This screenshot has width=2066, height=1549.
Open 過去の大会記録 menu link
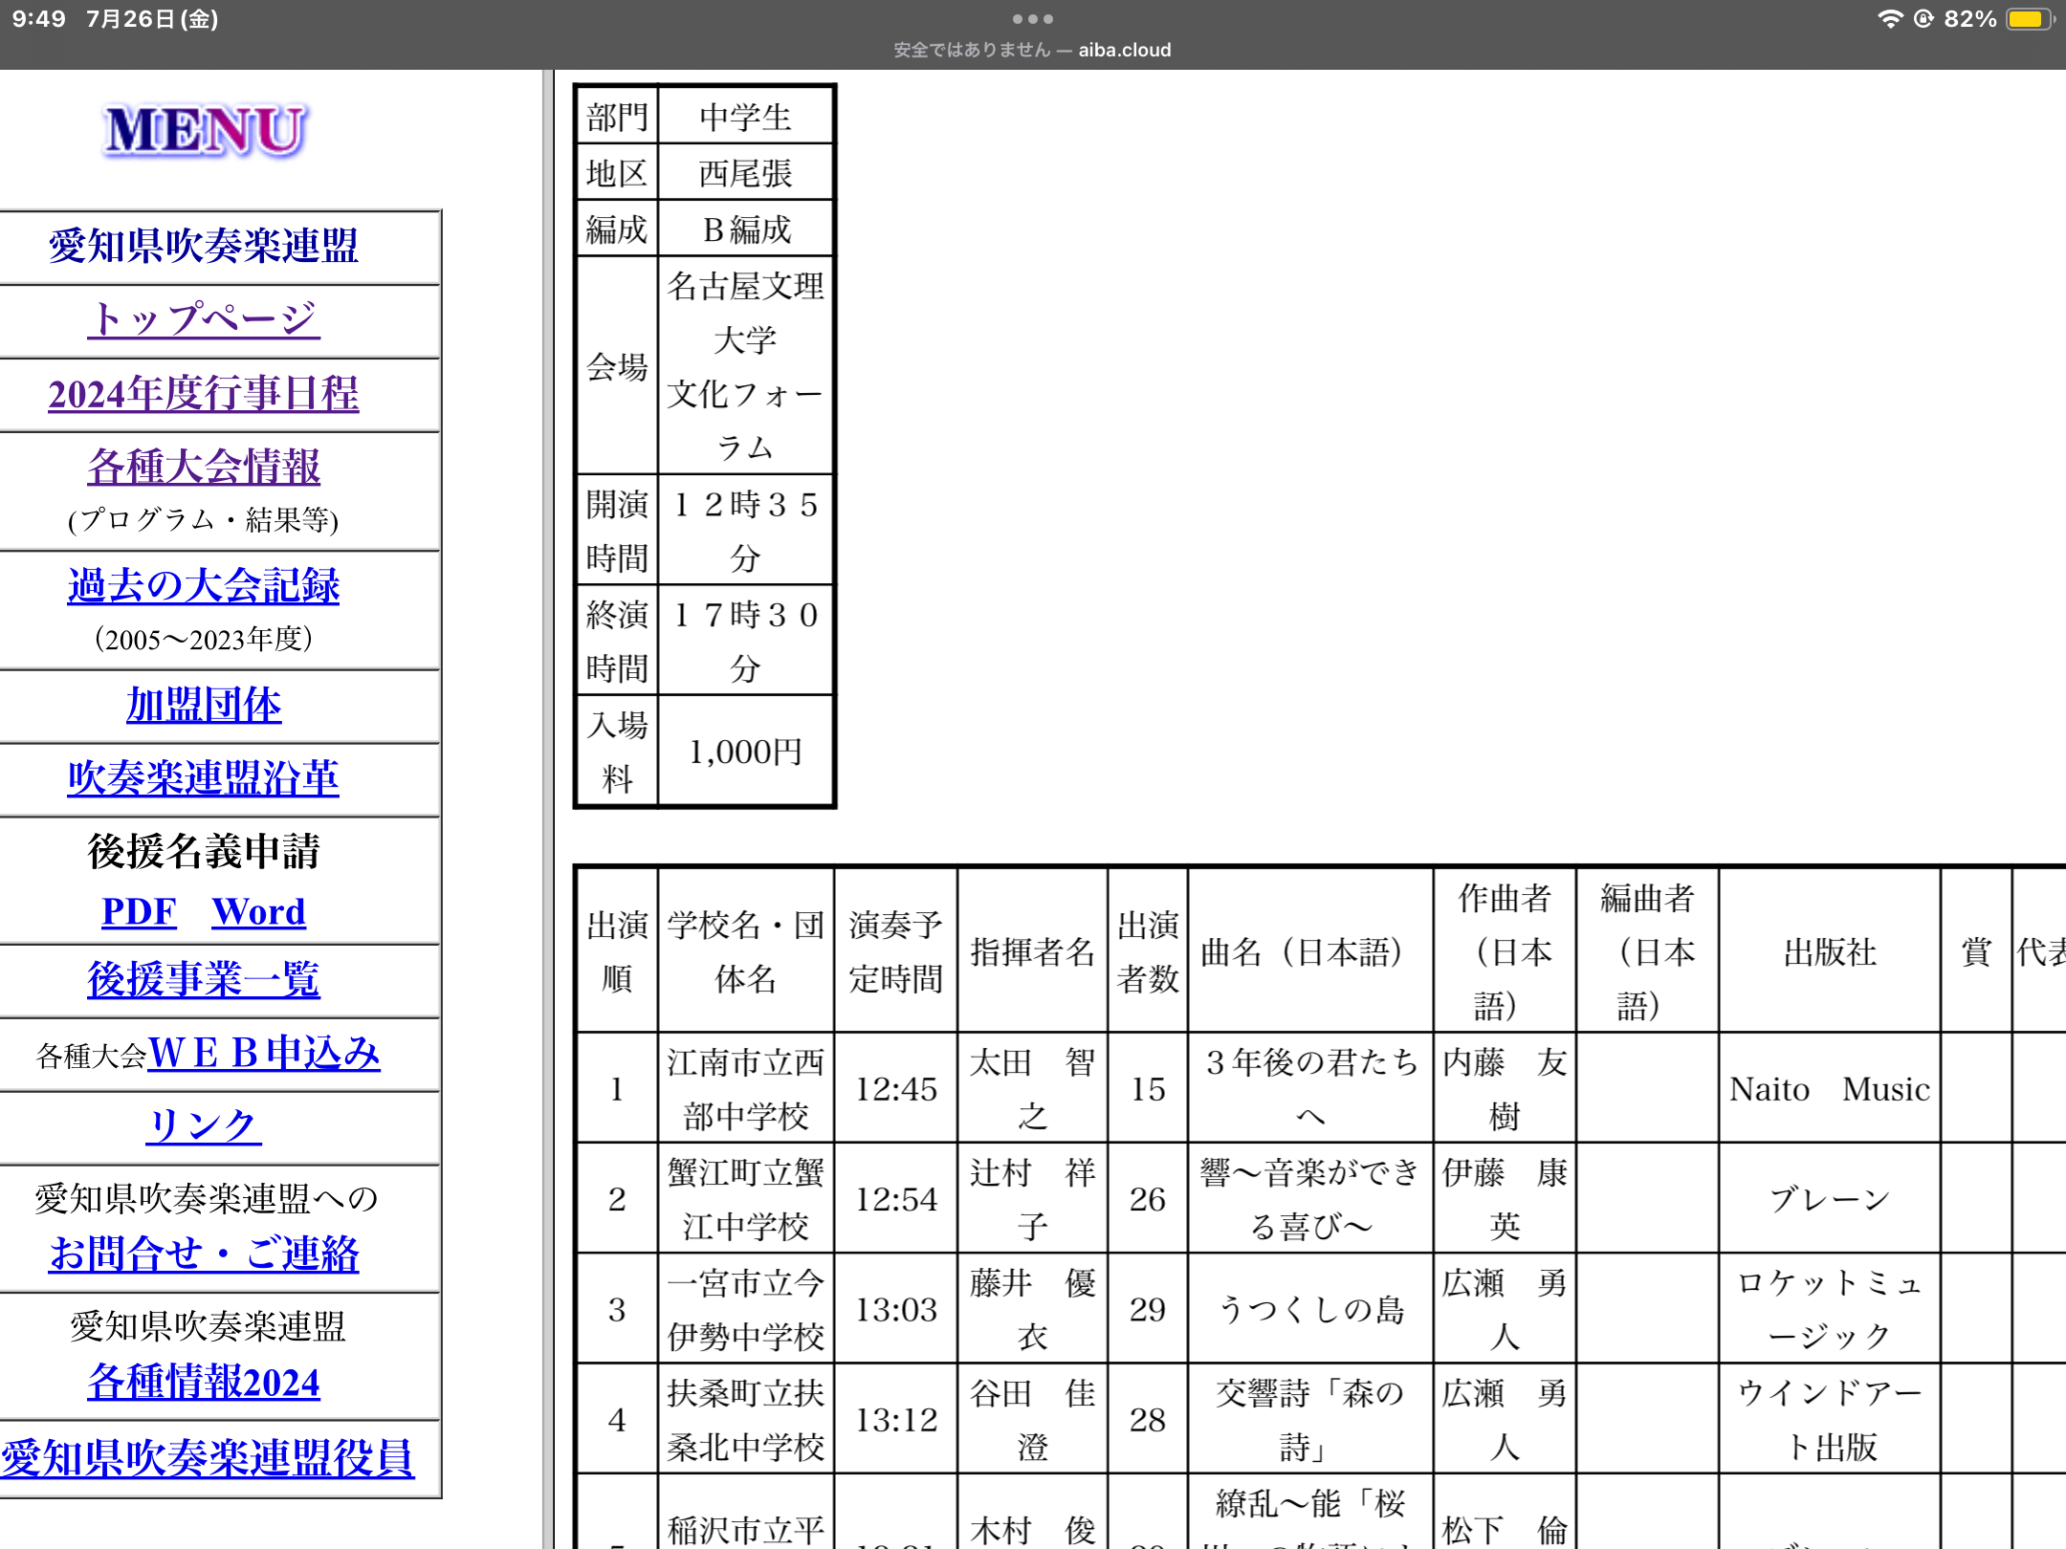tap(204, 585)
